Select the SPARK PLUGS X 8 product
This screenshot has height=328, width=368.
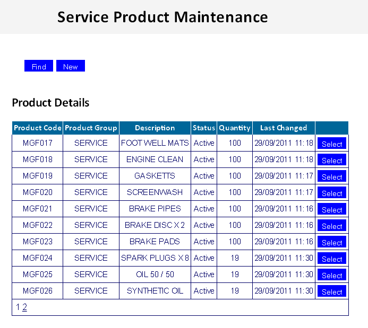pyautogui.click(x=331, y=258)
